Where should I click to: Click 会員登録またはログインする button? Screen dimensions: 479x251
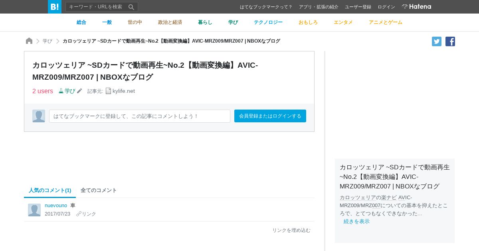pos(270,116)
